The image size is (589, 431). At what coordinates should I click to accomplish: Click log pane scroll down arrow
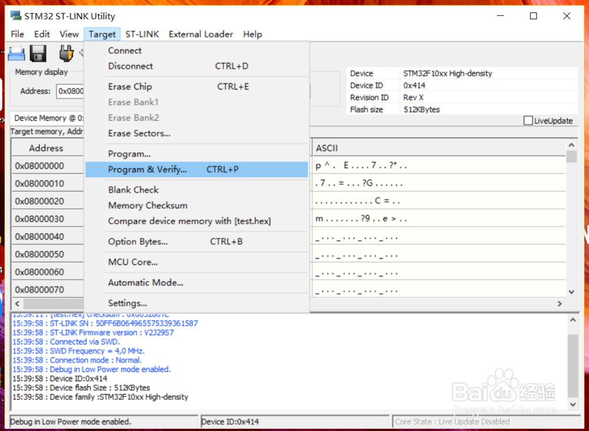point(573,405)
